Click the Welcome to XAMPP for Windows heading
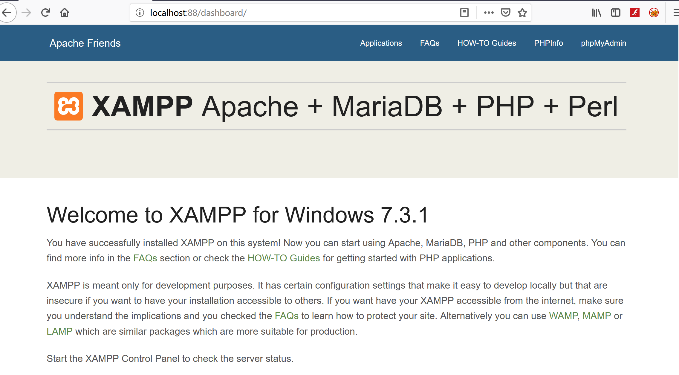 point(238,215)
